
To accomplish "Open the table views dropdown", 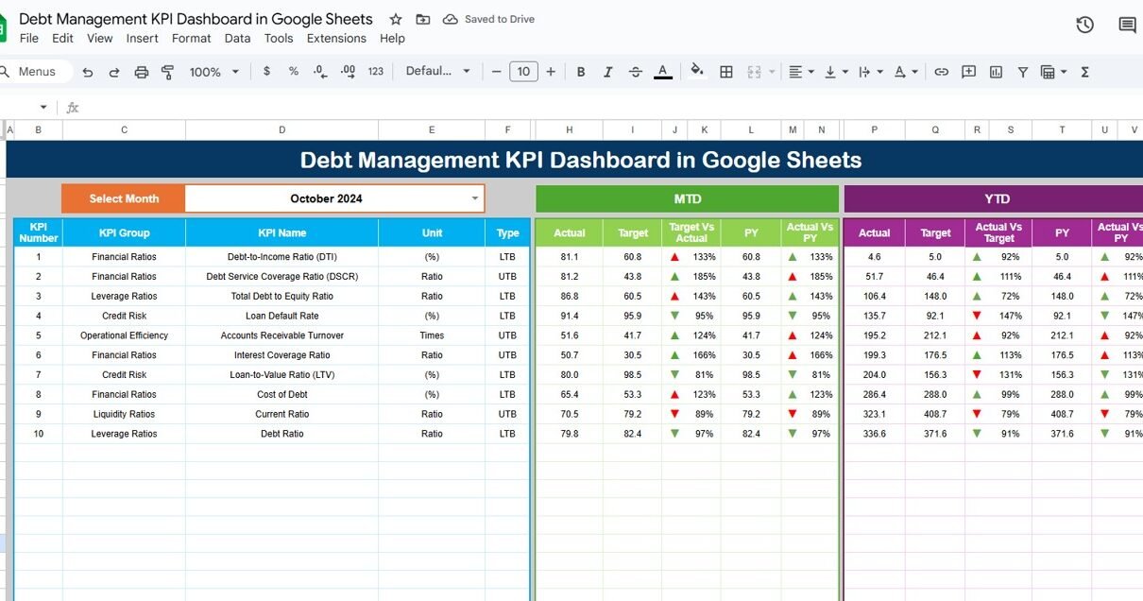I will coord(1052,72).
